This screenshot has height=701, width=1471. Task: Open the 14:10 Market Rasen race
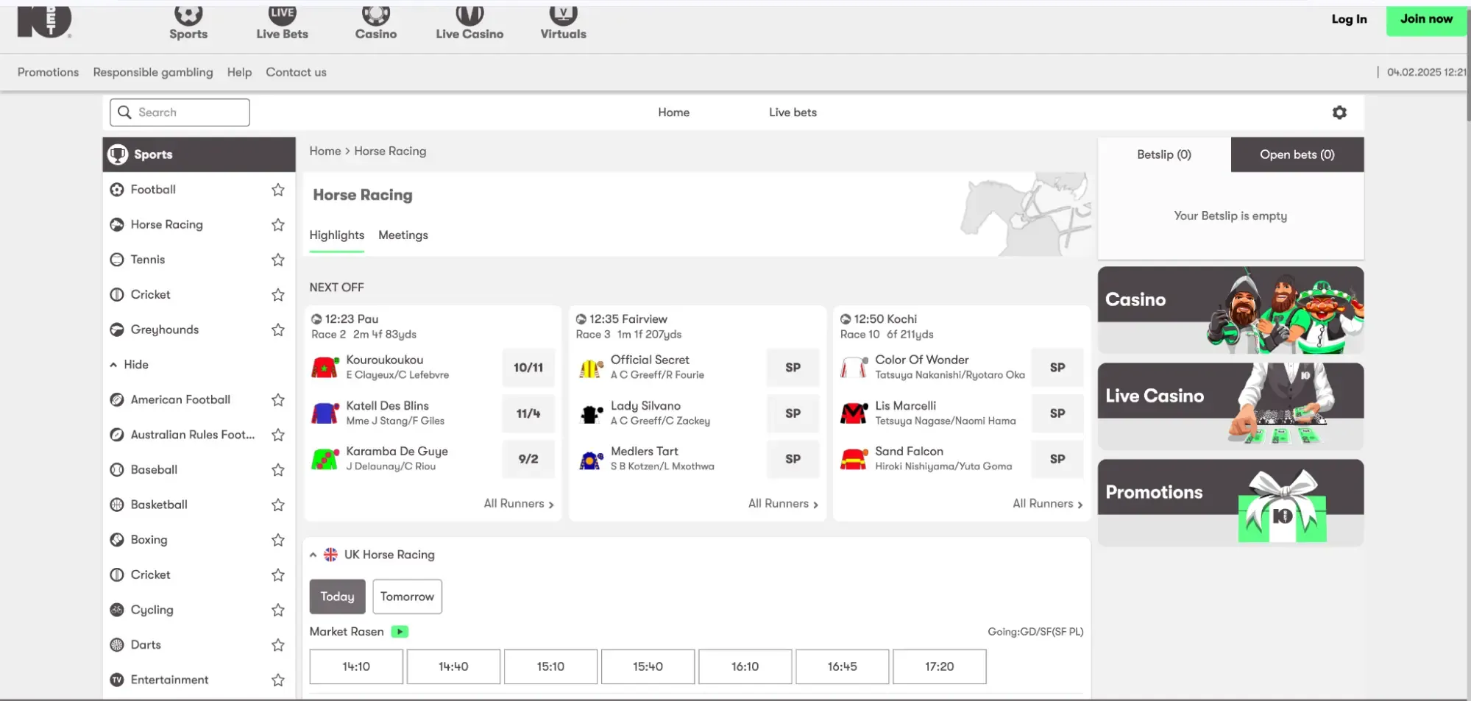[x=356, y=666]
